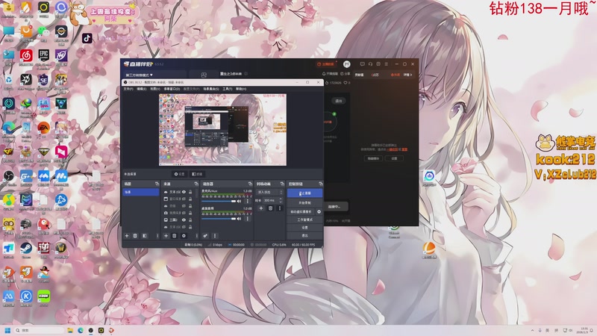Screen dimensions: 597x336
Task: Click 退出 button in OBS controls
Action: tap(304, 235)
